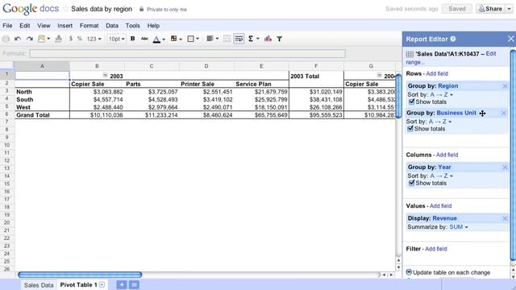Click the formula bar input field
Screen dimensions: 516x290
point(187,54)
